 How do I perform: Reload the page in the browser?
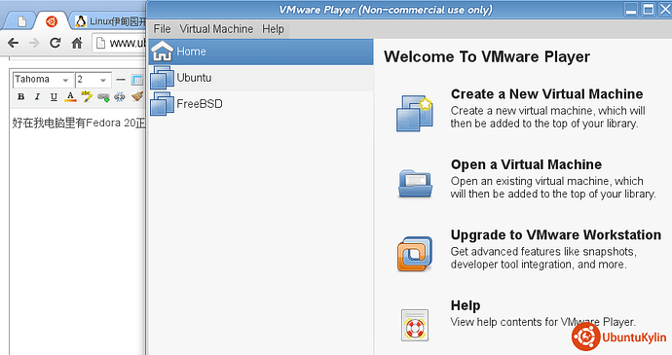point(55,43)
